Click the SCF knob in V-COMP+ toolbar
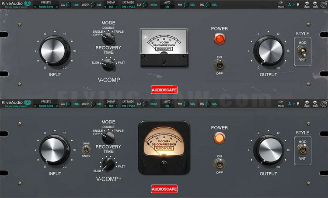The height and width of the screenshot is (198, 328). 145,104
